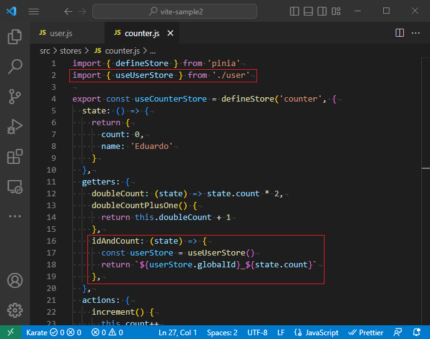Click counter.js in the breadcrumb
430x339 pixels.
coord(122,51)
